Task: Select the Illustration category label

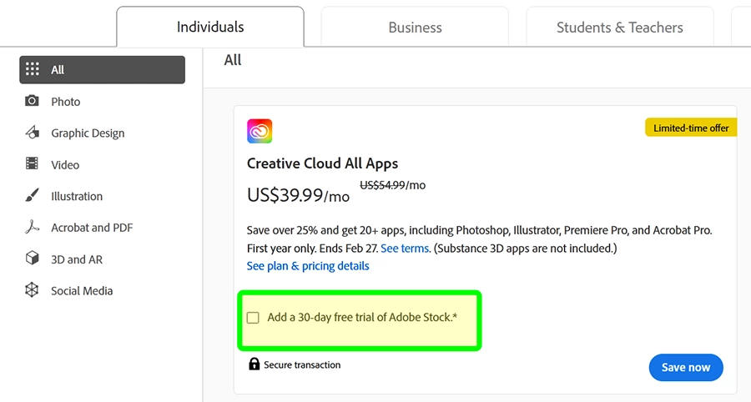Action: pyautogui.click(x=77, y=196)
